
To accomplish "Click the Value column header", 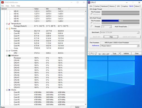I will [x=39, y=9].
